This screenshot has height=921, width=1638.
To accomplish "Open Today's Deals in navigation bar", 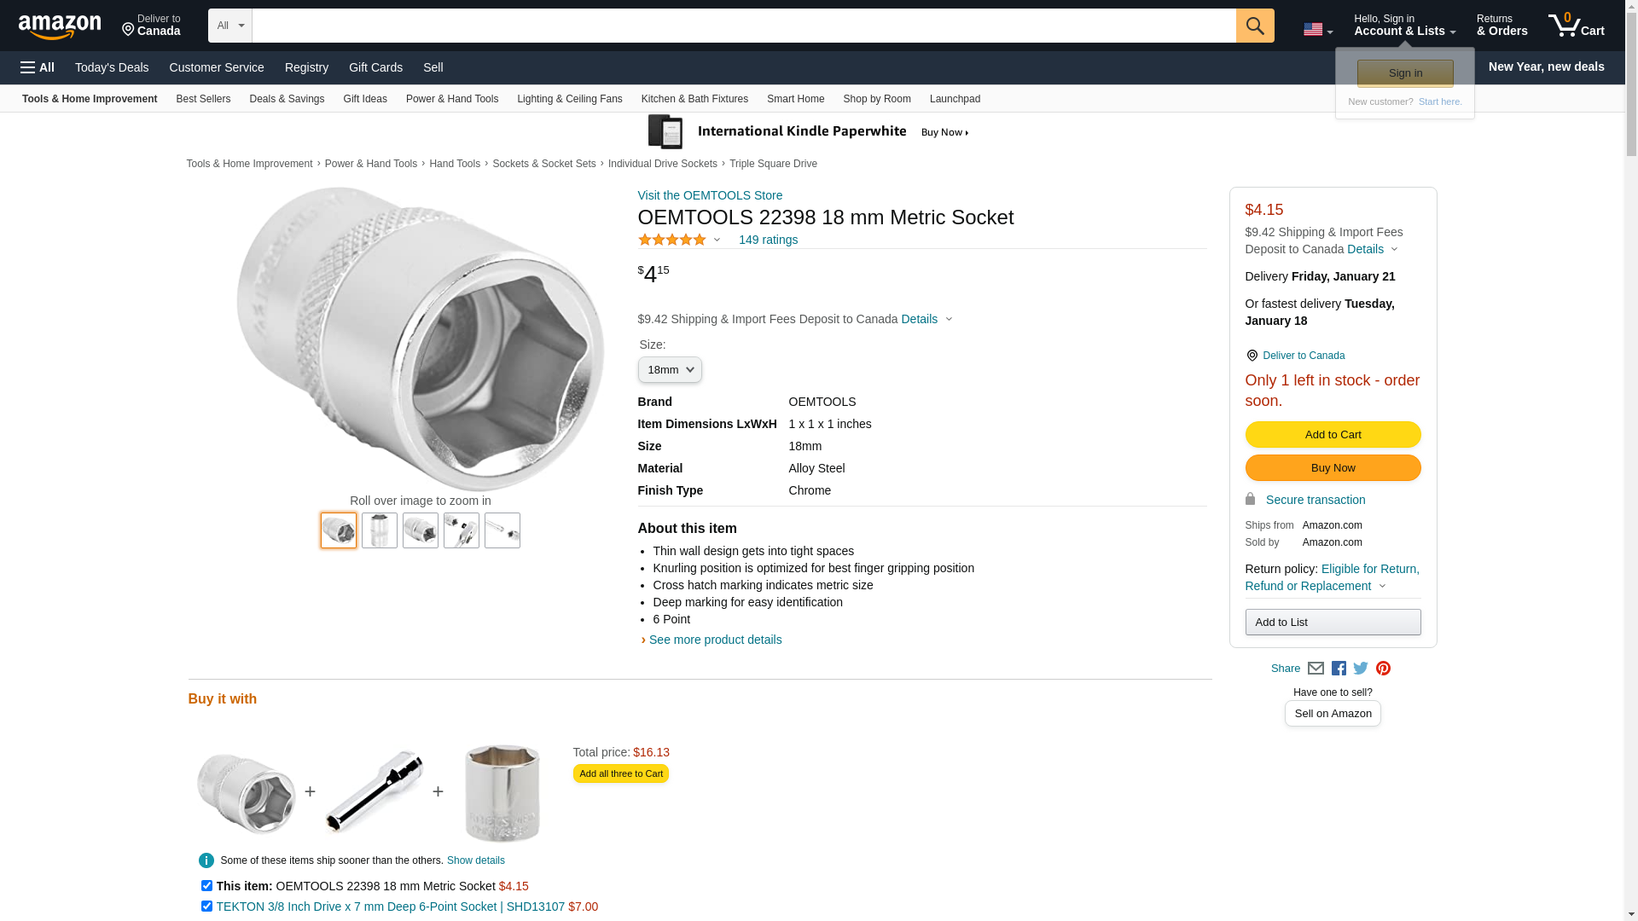I will (112, 67).
